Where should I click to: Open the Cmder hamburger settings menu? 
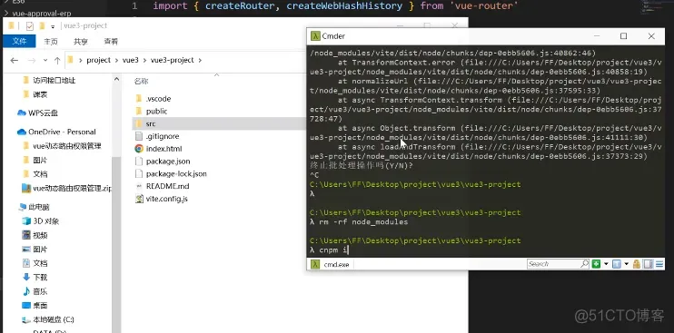click(659, 264)
